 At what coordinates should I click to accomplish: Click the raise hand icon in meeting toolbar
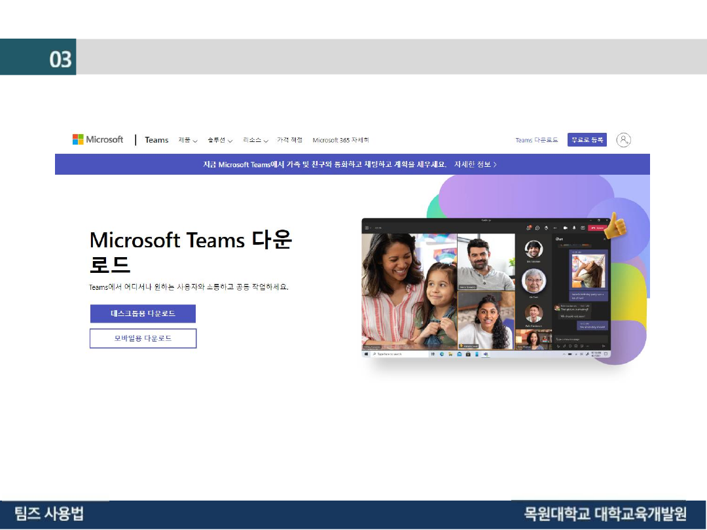546,228
